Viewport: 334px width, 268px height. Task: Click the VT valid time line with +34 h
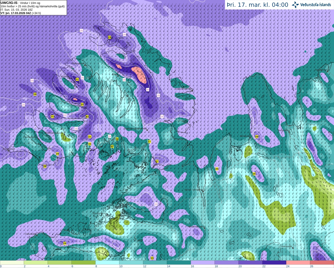[x=20, y=13]
